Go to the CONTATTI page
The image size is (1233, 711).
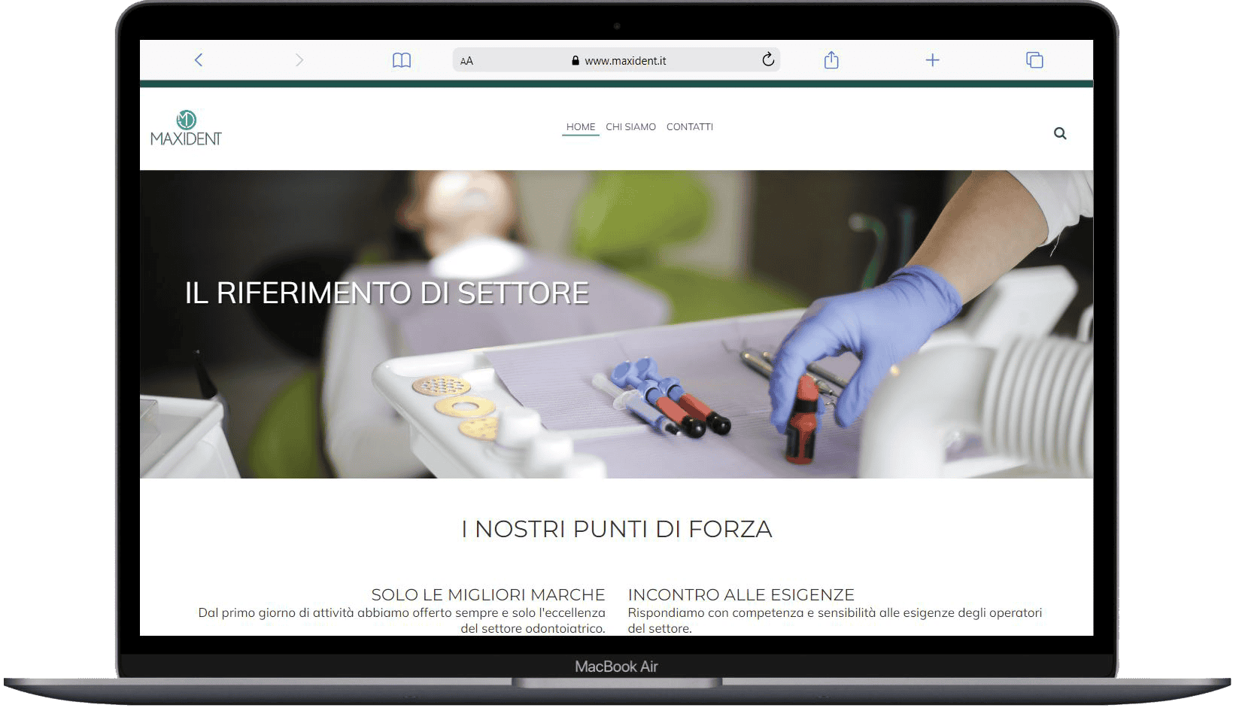[689, 127]
